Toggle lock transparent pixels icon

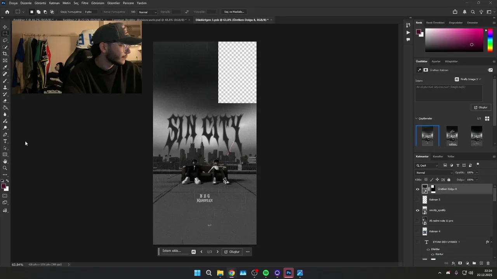click(x=426, y=180)
